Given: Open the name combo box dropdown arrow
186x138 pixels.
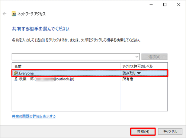Looking at the screenshot, I should coord(137,57).
